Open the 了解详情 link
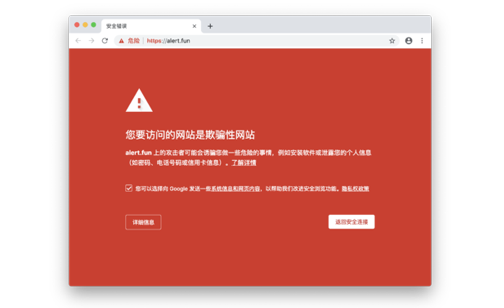The height and width of the screenshot is (308, 504). (244, 163)
